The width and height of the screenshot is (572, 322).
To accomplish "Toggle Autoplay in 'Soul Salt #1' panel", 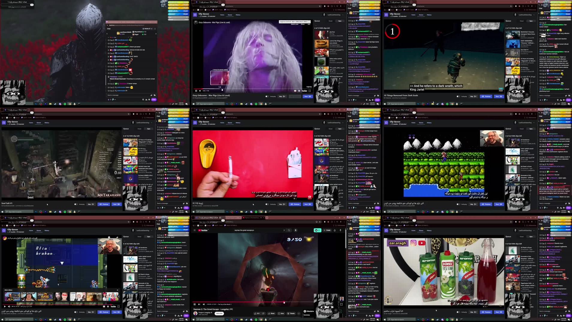I will pos(76,204).
